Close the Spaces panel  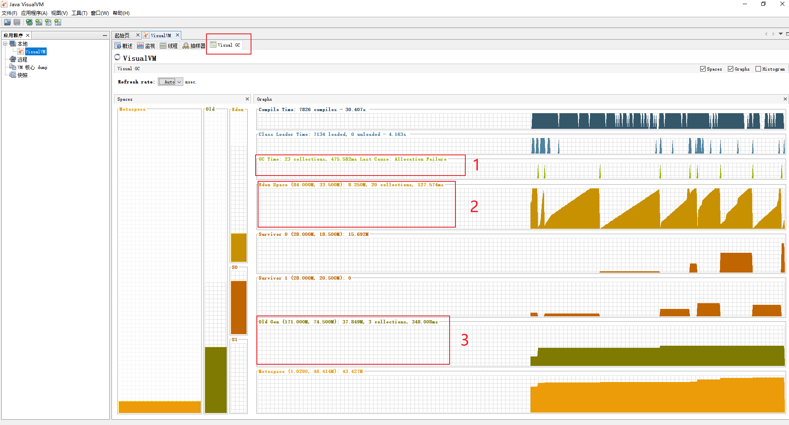[247, 99]
